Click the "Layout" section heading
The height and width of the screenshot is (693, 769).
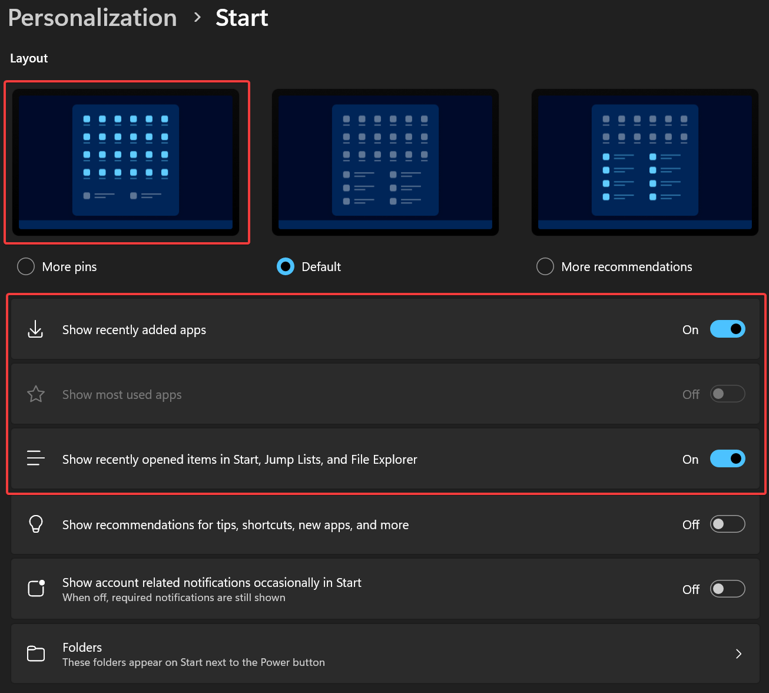click(x=29, y=58)
